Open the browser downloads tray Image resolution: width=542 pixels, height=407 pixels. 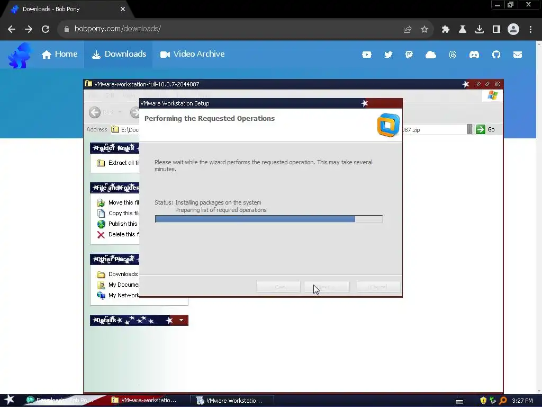(x=480, y=30)
